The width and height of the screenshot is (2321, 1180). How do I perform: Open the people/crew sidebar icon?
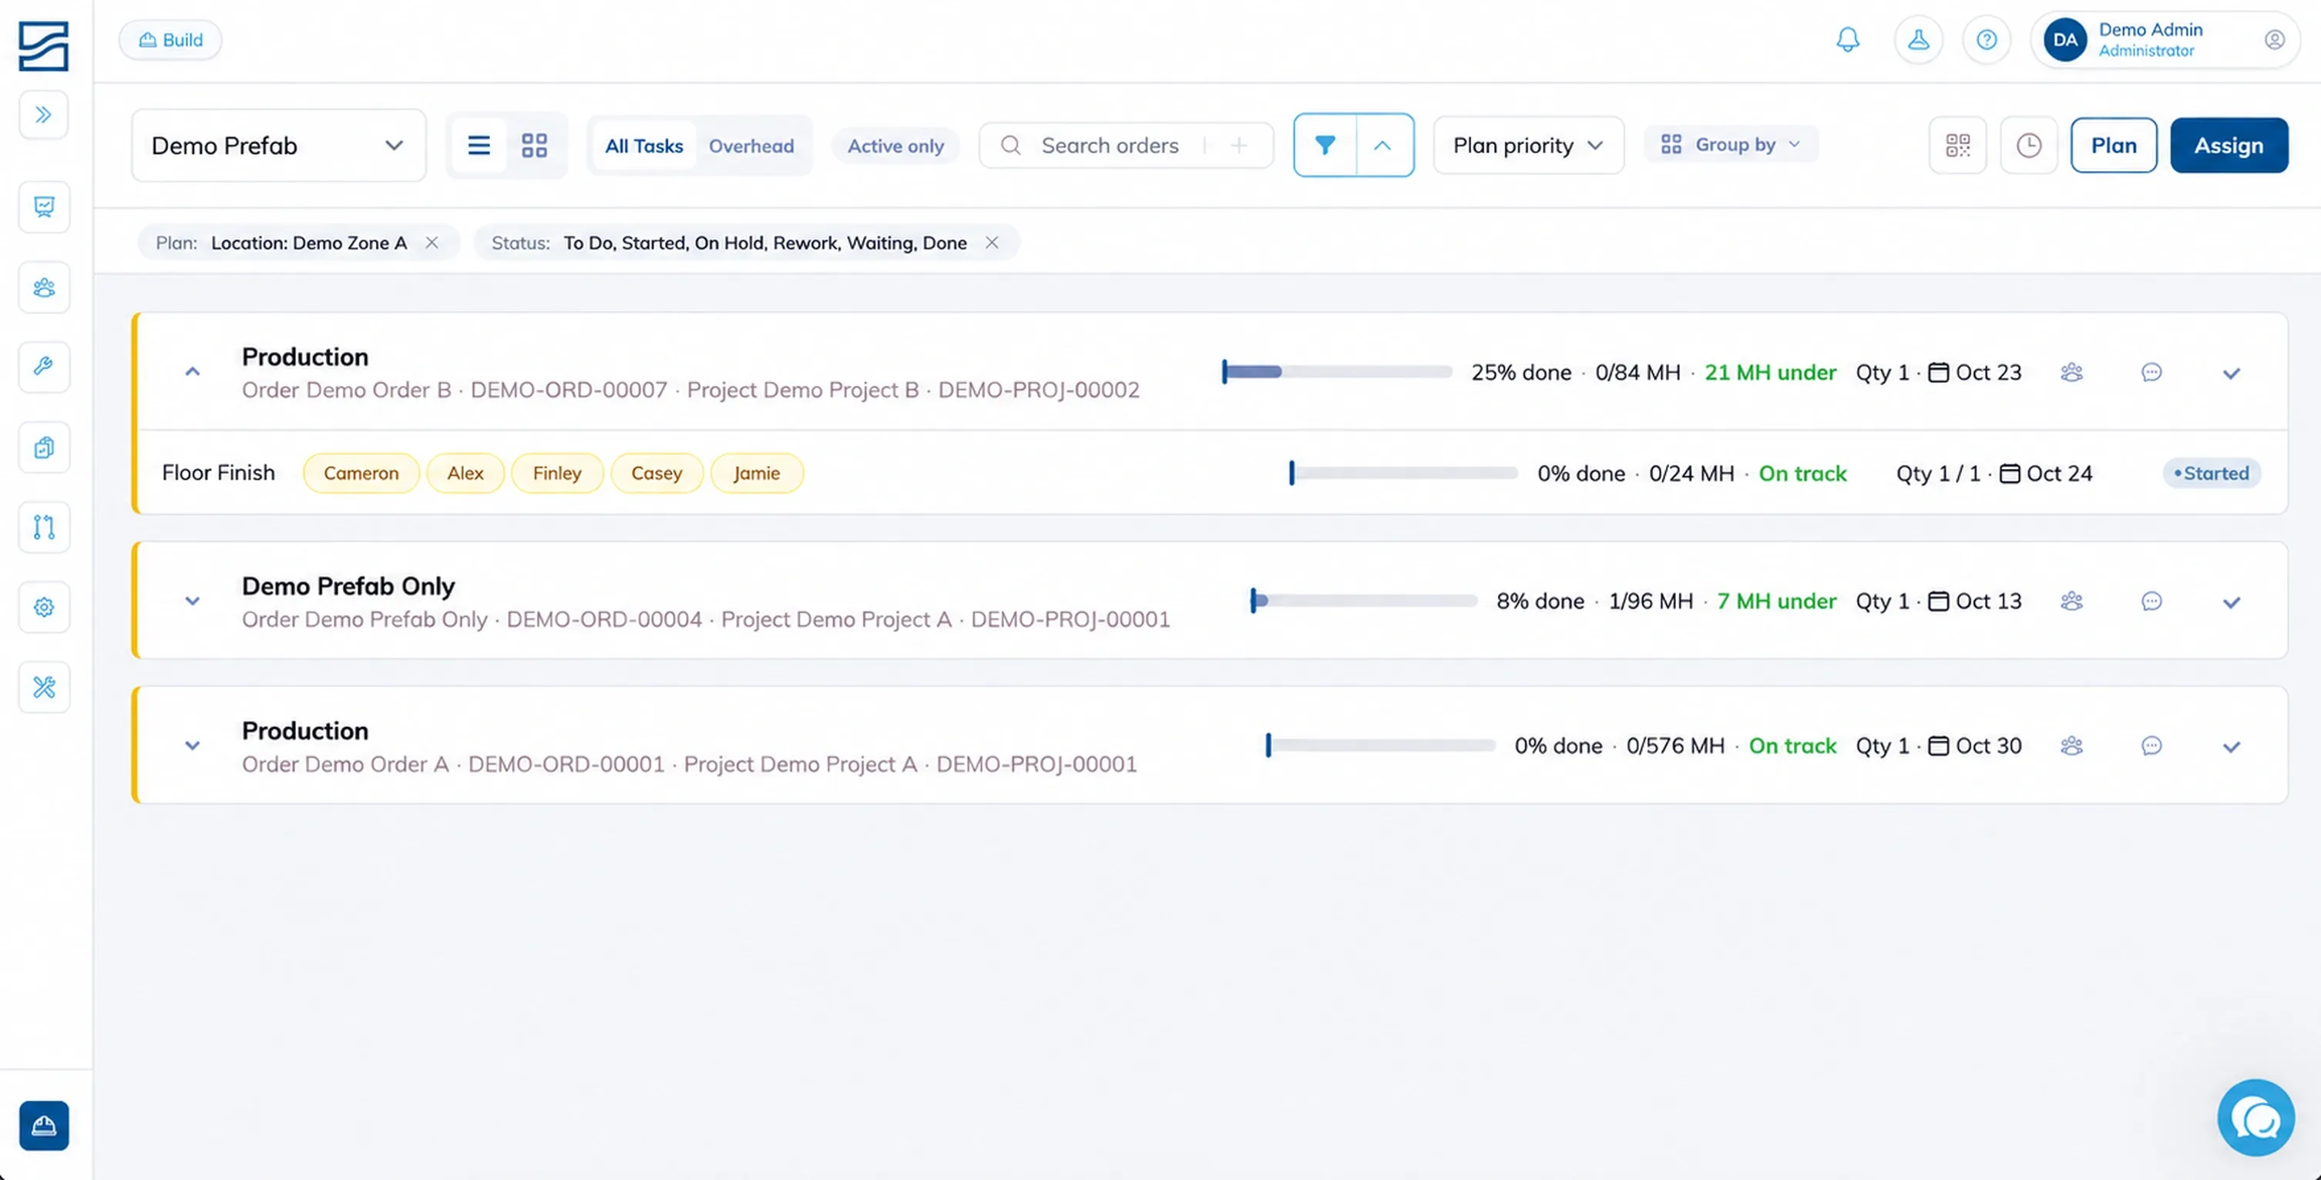(x=44, y=287)
